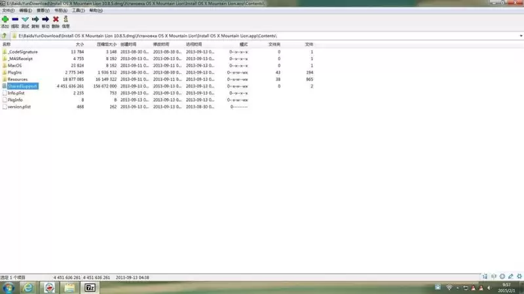This screenshot has height=294, width=524.
Task: Open the Help menu
Action: tap(96, 10)
